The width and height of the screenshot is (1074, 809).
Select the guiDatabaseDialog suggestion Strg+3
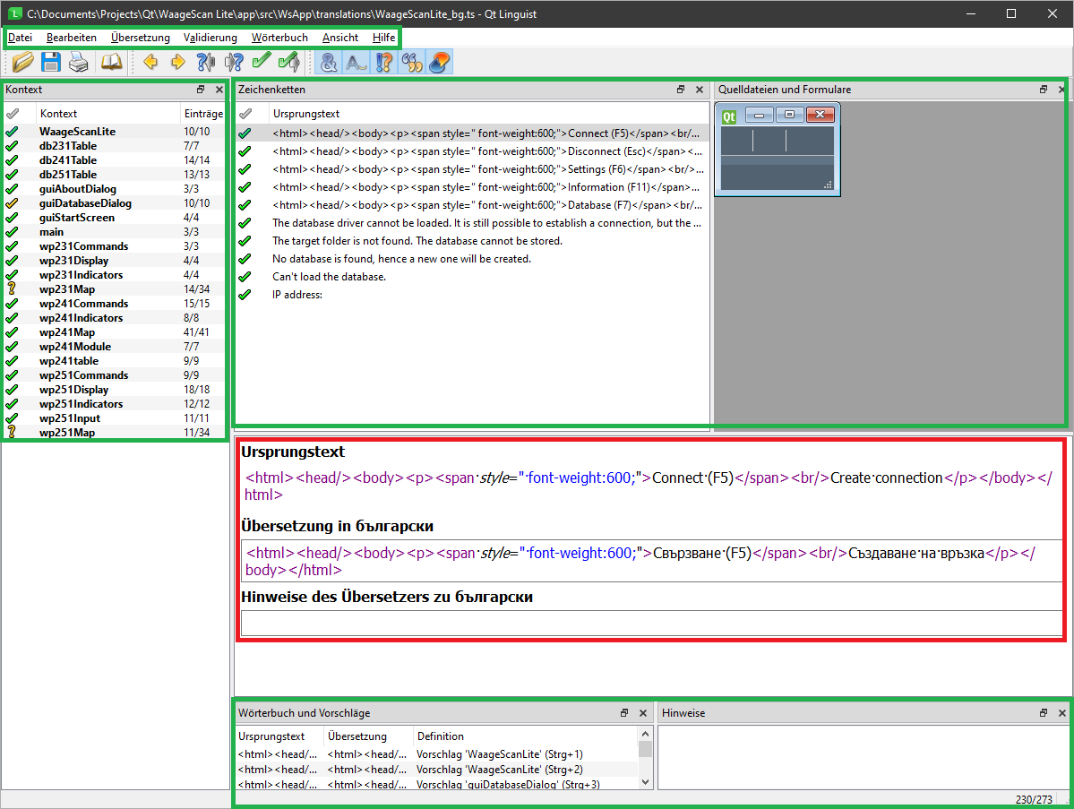[436, 784]
